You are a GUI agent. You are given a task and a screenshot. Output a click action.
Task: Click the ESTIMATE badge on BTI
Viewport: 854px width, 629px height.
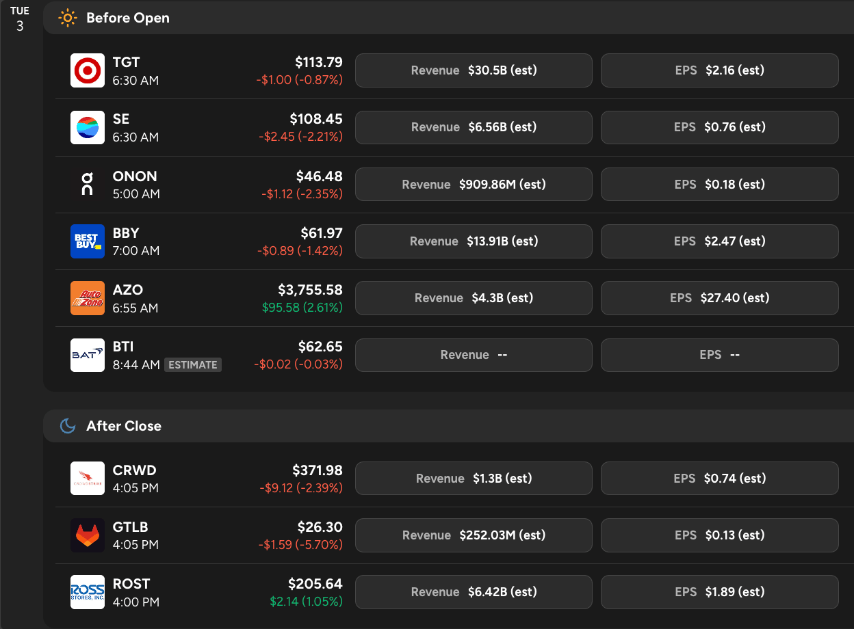[x=193, y=365]
